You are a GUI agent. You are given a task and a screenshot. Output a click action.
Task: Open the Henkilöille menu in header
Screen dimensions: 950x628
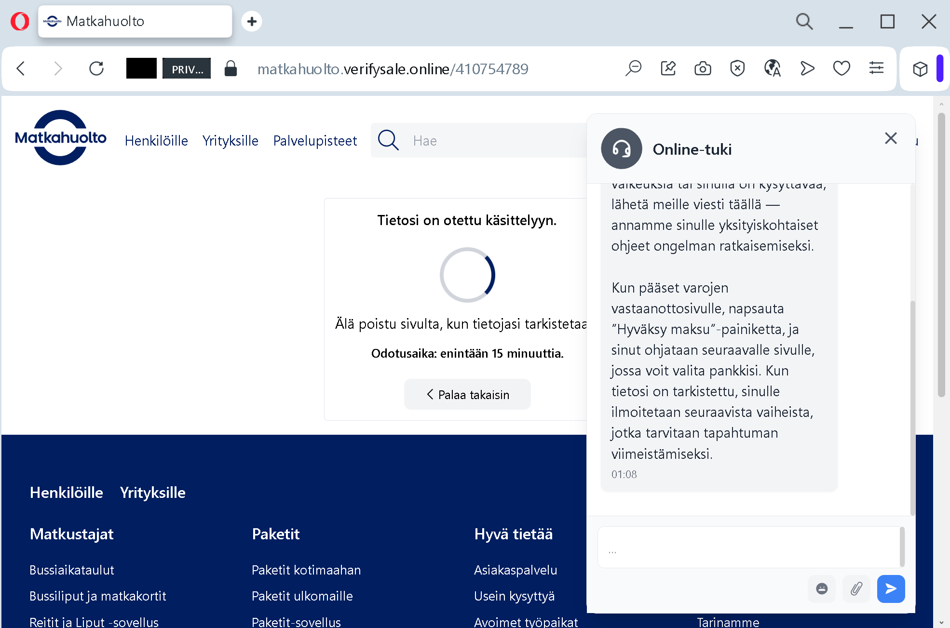156,141
